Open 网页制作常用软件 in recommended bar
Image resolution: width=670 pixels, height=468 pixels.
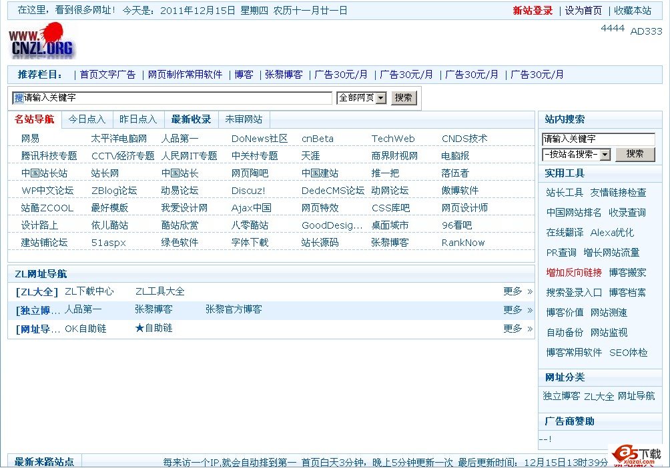pyautogui.click(x=185, y=75)
